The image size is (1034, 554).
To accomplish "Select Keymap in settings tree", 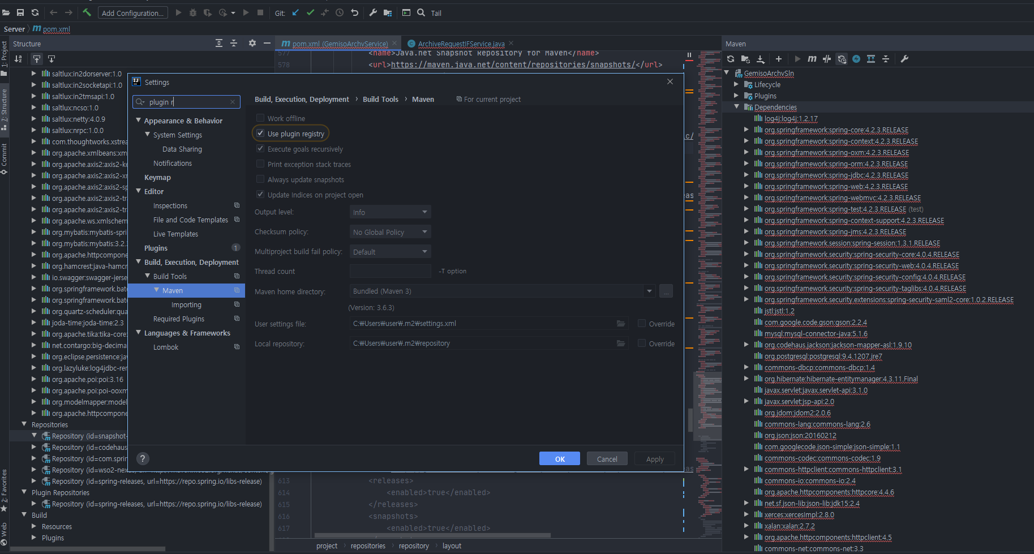I will 157,177.
